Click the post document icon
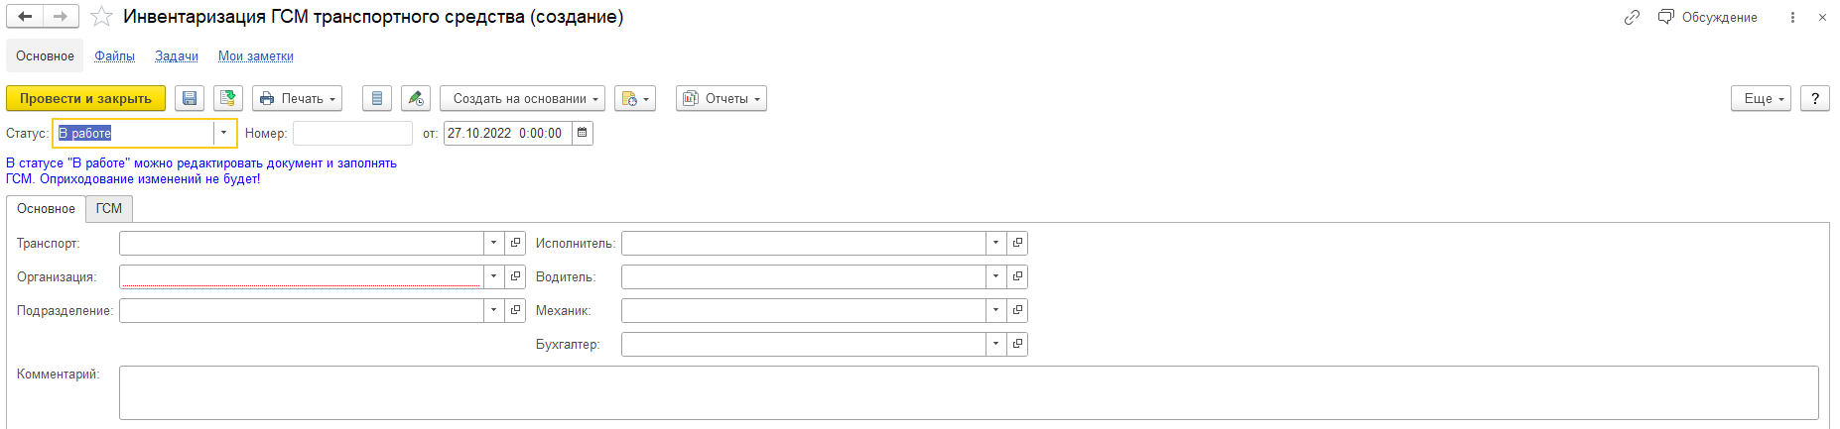This screenshot has width=1840, height=429. [x=228, y=98]
